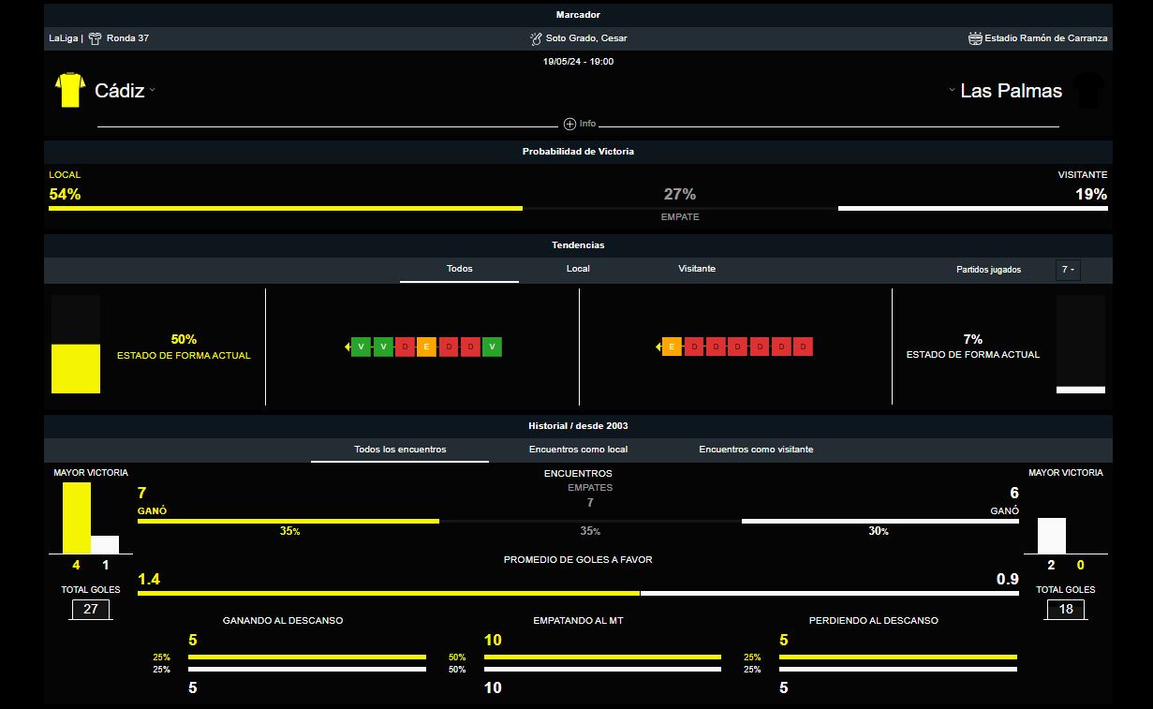
Task: Select Todos los encuentros tab
Action: click(x=400, y=450)
